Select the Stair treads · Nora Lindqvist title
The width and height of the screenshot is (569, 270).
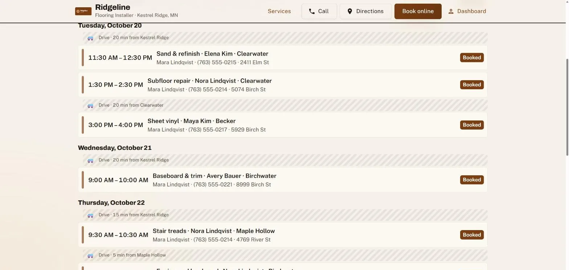[214, 231]
